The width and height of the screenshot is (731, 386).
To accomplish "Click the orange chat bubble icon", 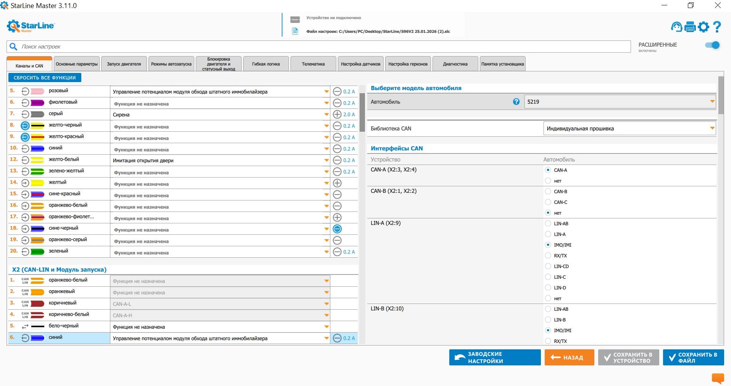I will [x=718, y=378].
